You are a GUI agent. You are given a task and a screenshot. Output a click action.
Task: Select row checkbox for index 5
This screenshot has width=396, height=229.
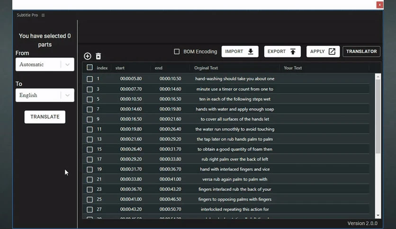click(x=90, y=99)
